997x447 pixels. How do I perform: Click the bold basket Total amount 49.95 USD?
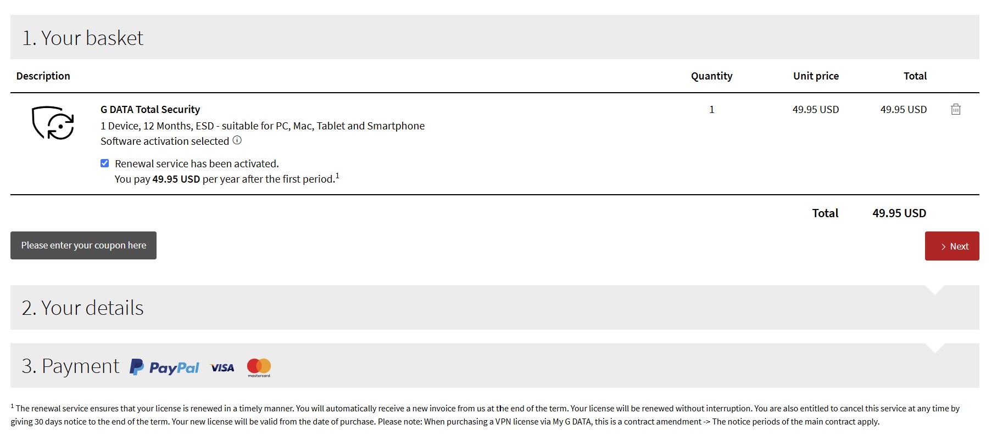tap(899, 213)
